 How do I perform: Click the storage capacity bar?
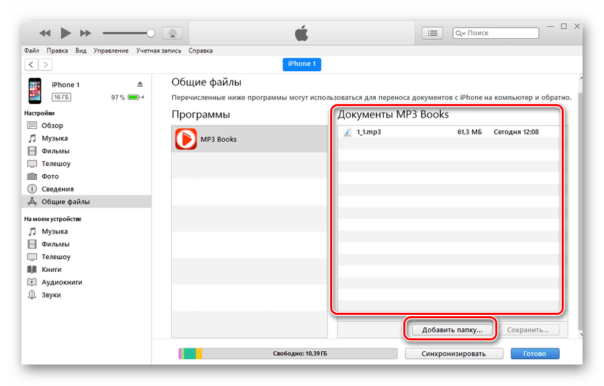tap(288, 354)
